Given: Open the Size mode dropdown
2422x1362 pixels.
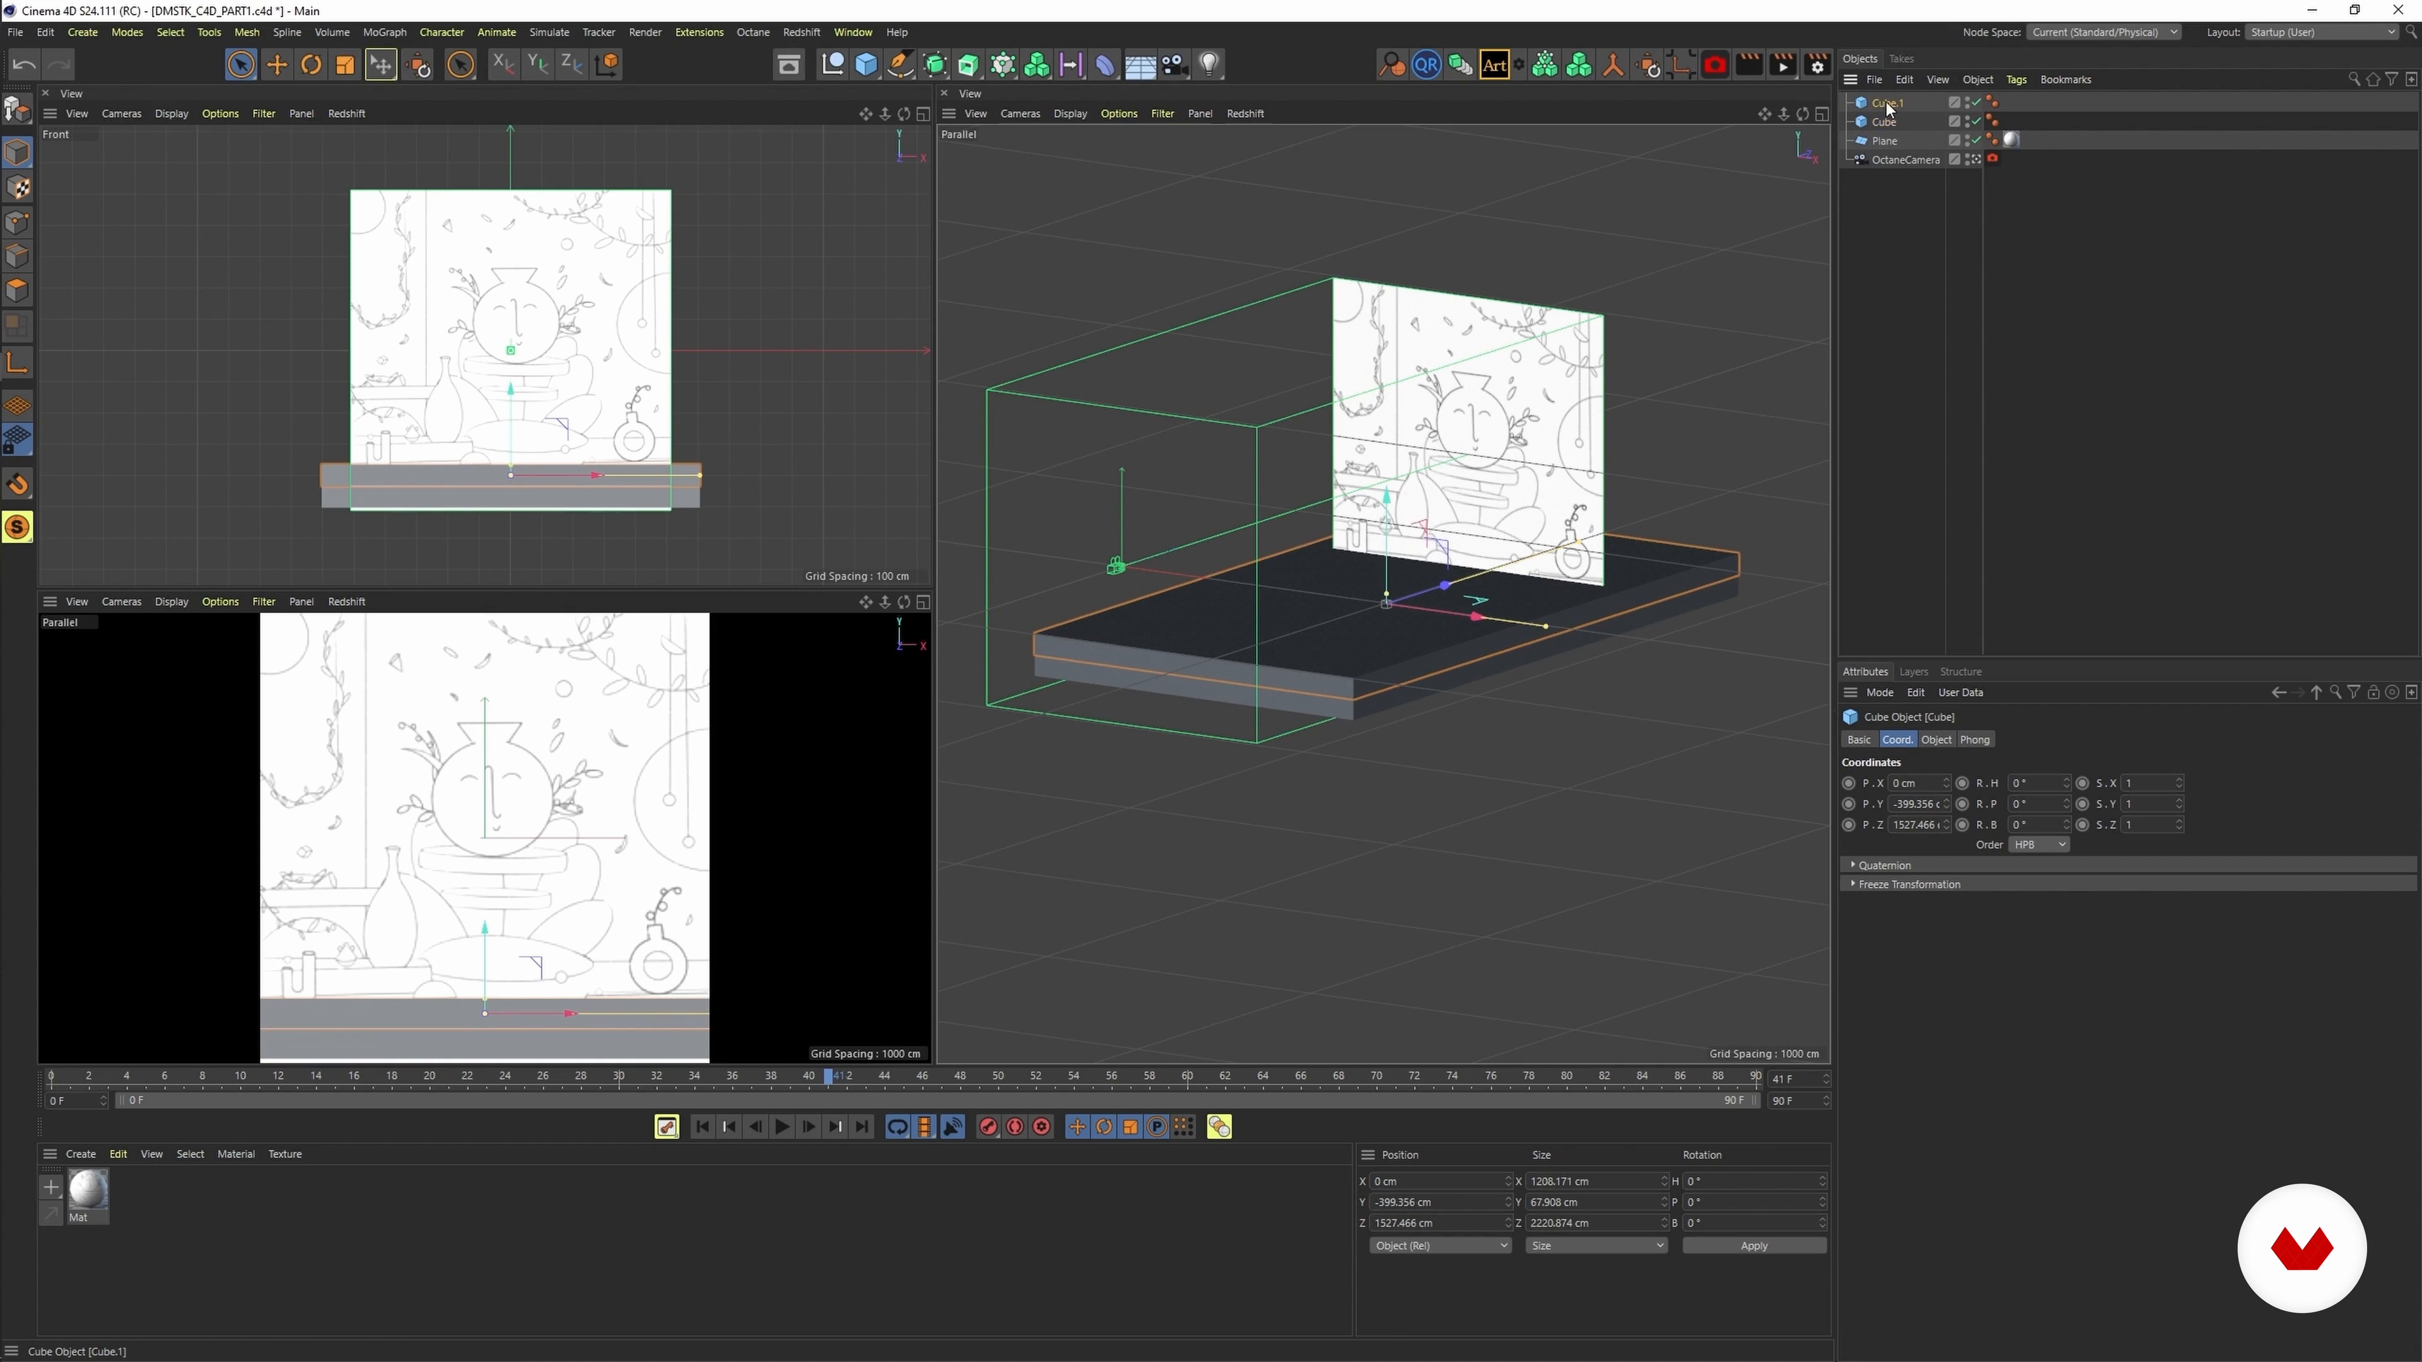Looking at the screenshot, I should 1596,1247.
